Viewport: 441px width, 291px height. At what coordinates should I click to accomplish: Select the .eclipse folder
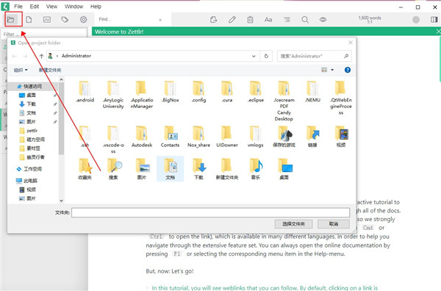click(x=255, y=92)
